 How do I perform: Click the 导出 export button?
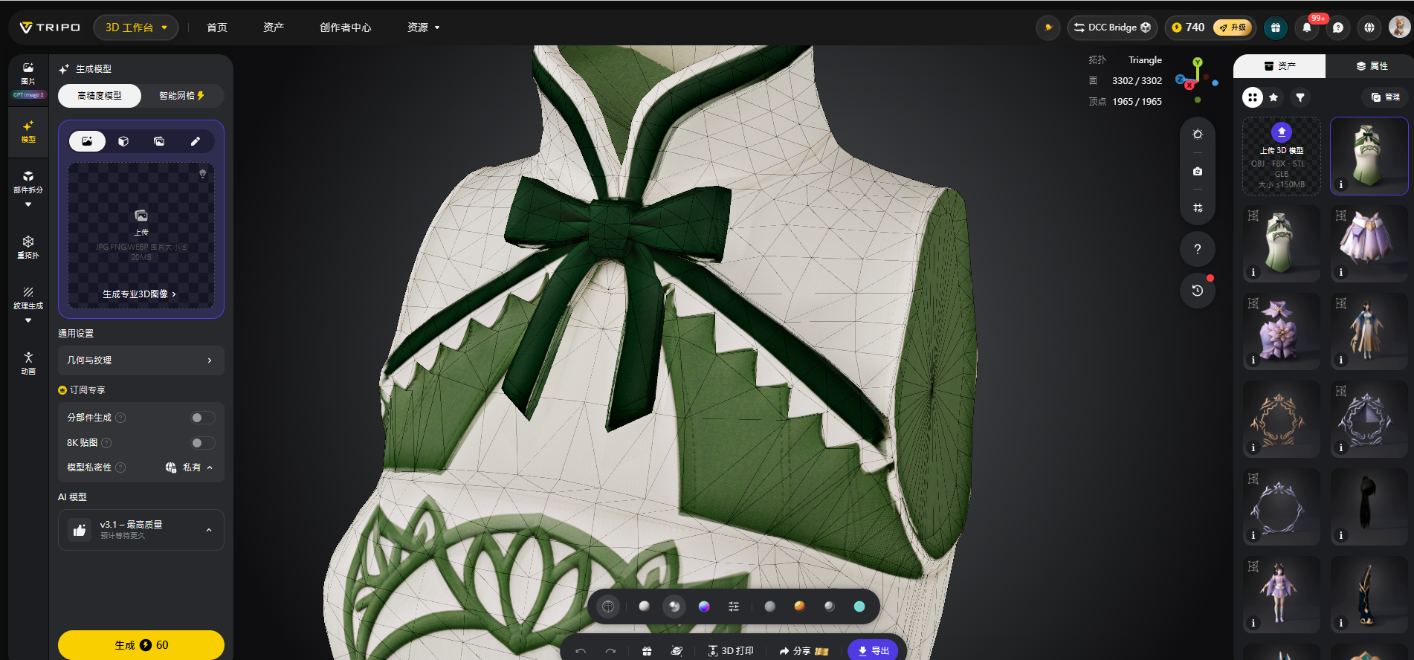pyautogui.click(x=874, y=651)
